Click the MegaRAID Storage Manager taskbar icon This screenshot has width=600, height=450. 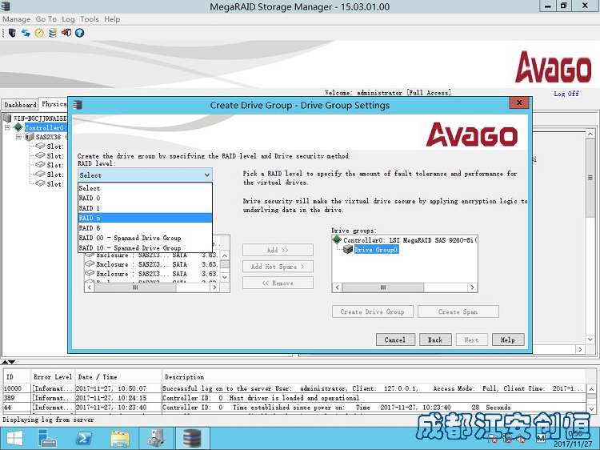pyautogui.click(x=192, y=439)
